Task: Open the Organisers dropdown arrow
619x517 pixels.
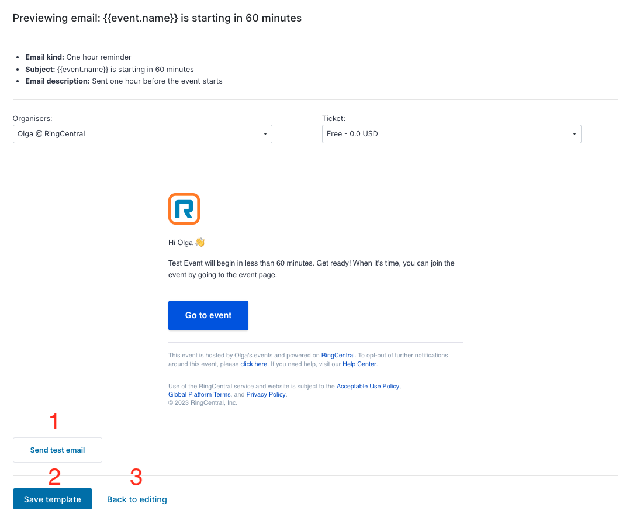Action: tap(265, 134)
